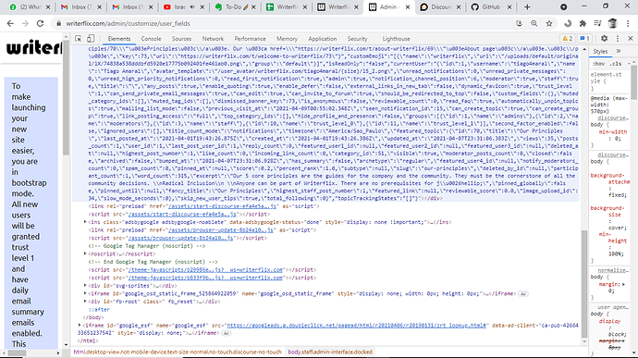This screenshot has width=638, height=358.
Task: Switch to the Gmail Inbox (7 tab
Action: click(x=81, y=6)
